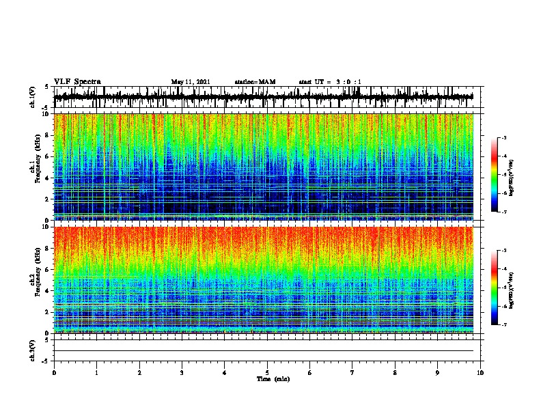This screenshot has width=541, height=418.
Task: Click the time axis tick label '2'
Action: [139, 373]
